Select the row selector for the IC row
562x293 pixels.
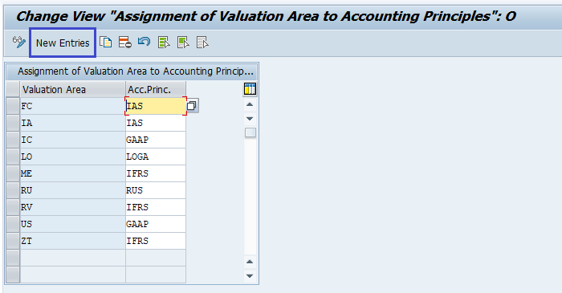[x=13, y=140]
